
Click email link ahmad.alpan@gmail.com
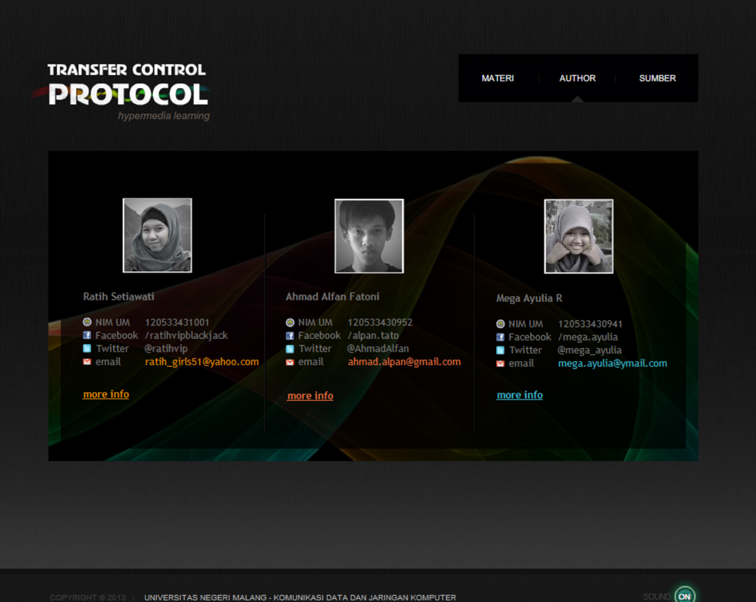404,362
